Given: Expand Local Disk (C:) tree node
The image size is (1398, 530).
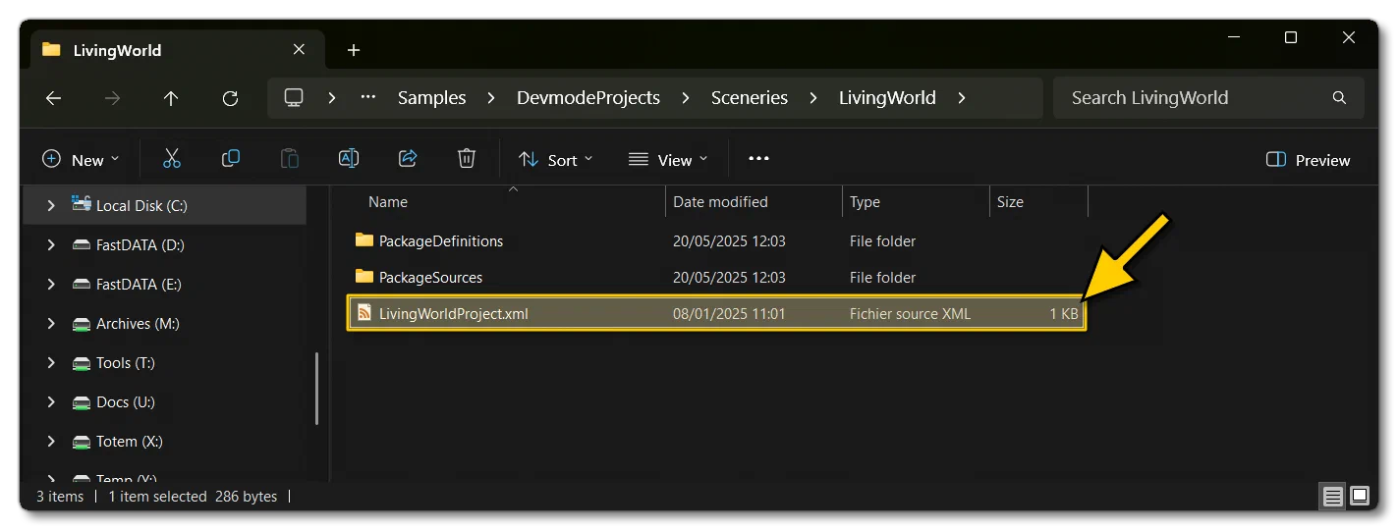Looking at the screenshot, I should (51, 205).
